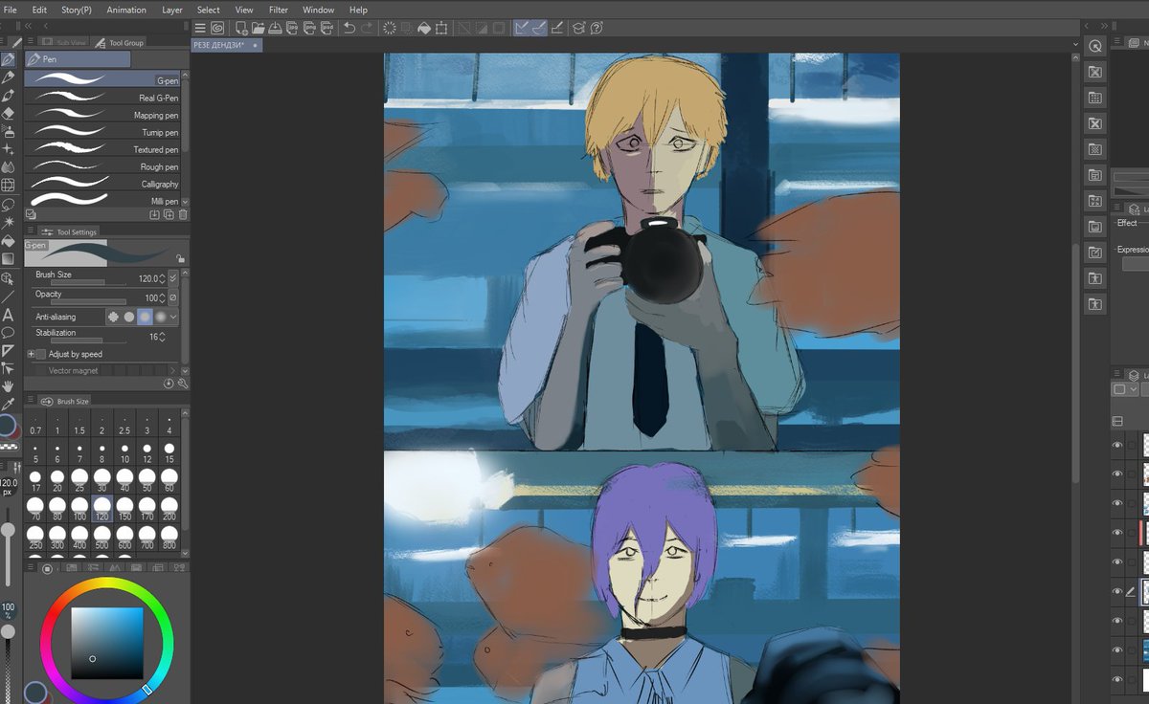Click the magnifier icon in right panel
Screen dimensions: 1149x704
pyautogui.click(x=1095, y=46)
